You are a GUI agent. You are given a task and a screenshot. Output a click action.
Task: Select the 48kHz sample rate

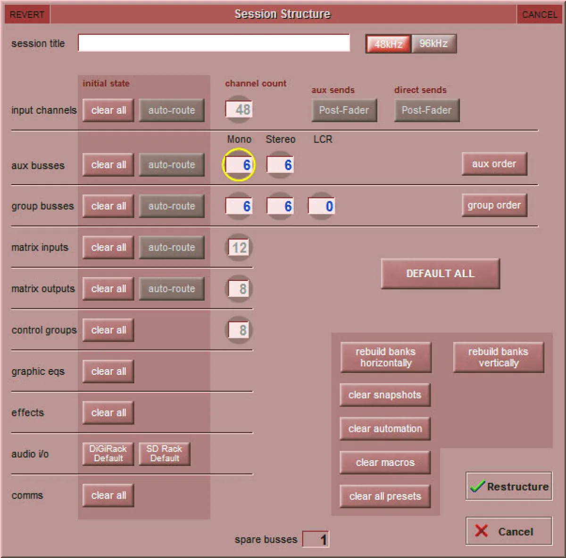tap(388, 44)
